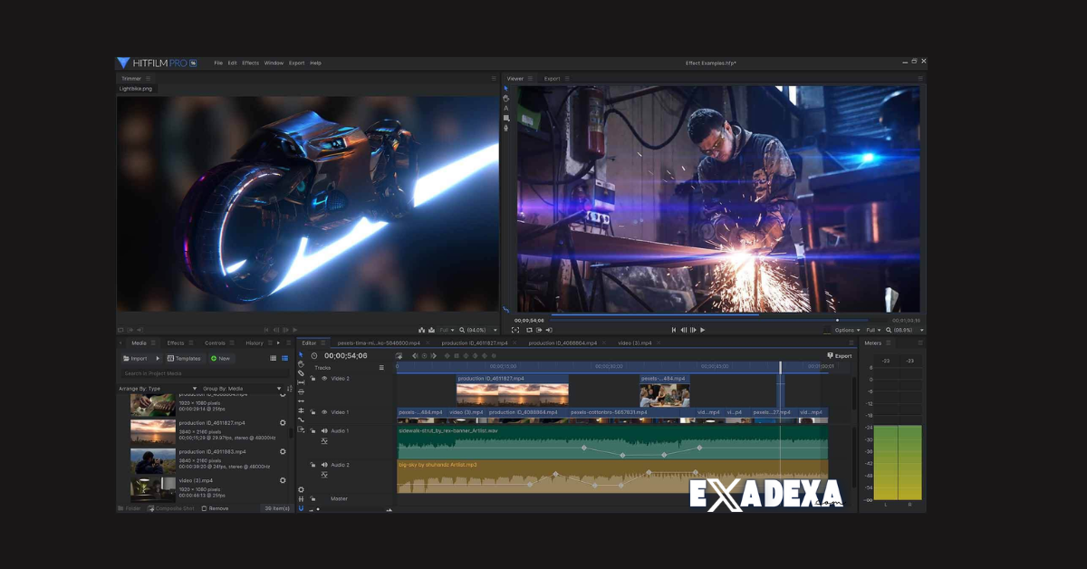1087x569 pixels.
Task: Switch to the Effects tab
Action: [177, 343]
